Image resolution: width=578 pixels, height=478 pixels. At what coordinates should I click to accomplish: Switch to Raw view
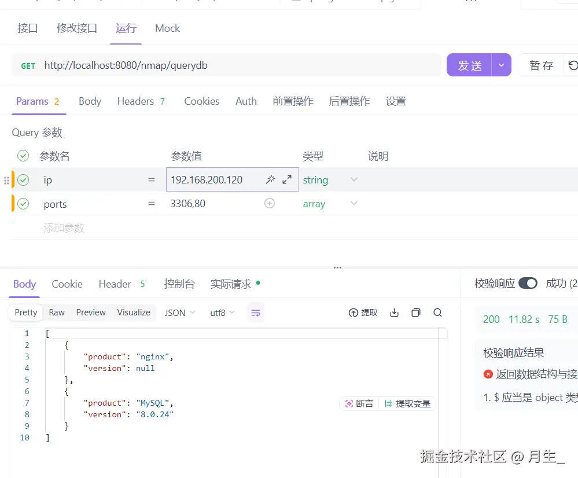click(x=57, y=312)
